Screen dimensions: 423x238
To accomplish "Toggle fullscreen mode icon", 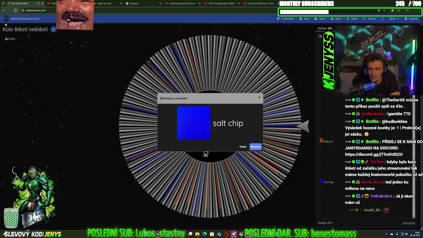I will click(x=382, y=19).
